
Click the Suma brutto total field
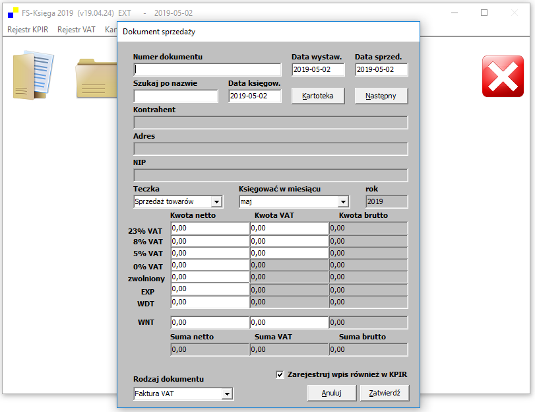(369, 350)
